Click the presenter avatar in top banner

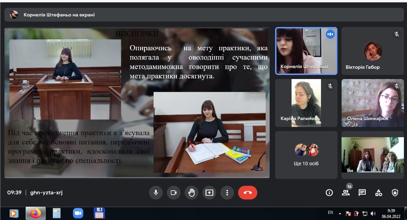click(x=14, y=14)
